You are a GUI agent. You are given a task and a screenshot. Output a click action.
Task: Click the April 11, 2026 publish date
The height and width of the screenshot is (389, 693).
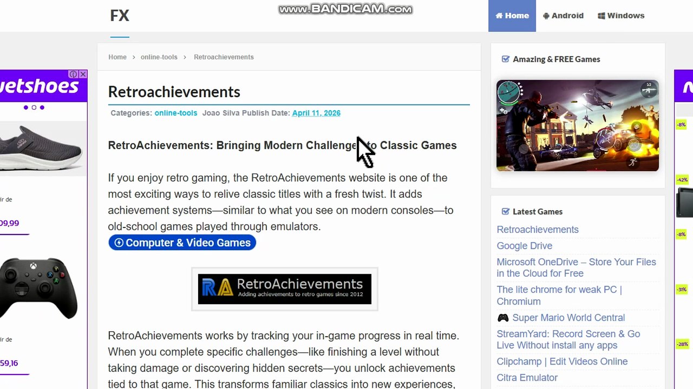pos(316,113)
